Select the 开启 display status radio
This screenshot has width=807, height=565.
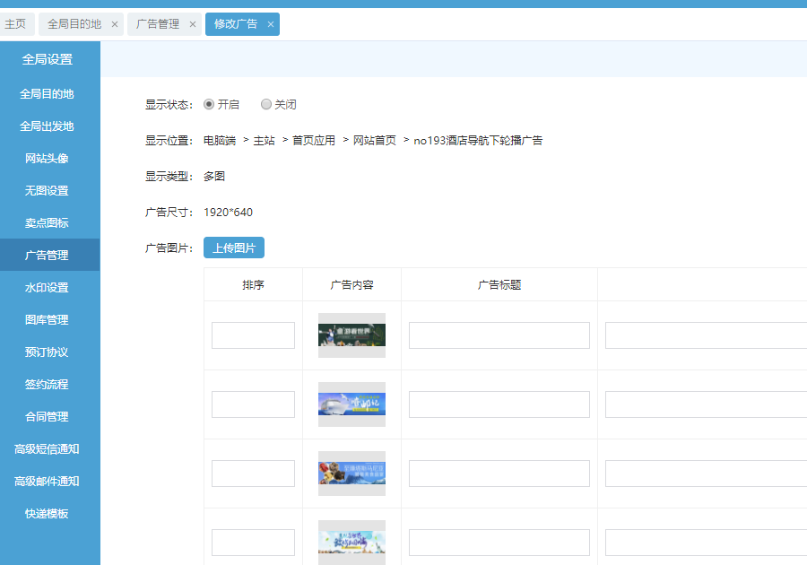(209, 104)
